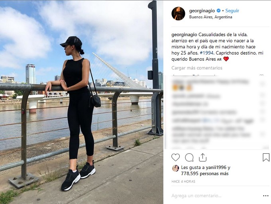Like the post with the heart icon

(175, 157)
